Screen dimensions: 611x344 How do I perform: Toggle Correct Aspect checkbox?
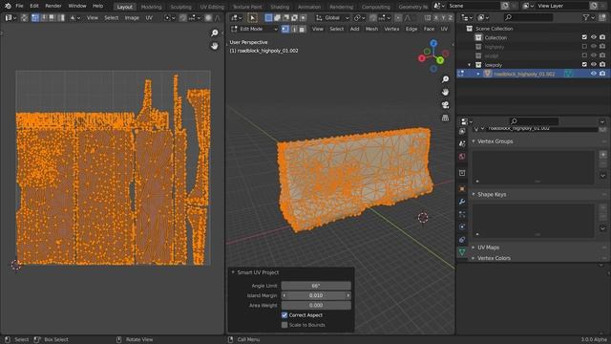point(284,315)
